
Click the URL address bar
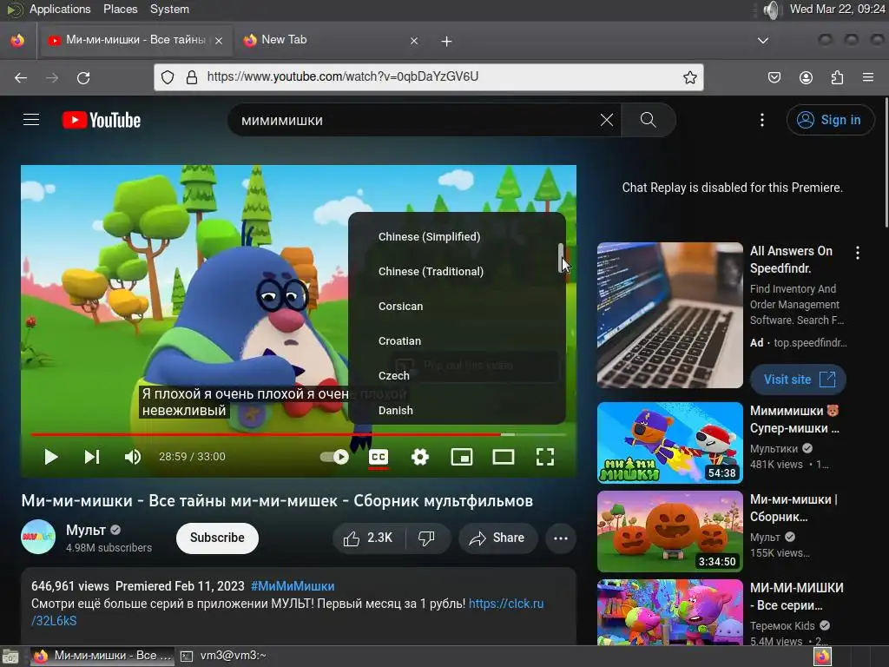(429, 77)
